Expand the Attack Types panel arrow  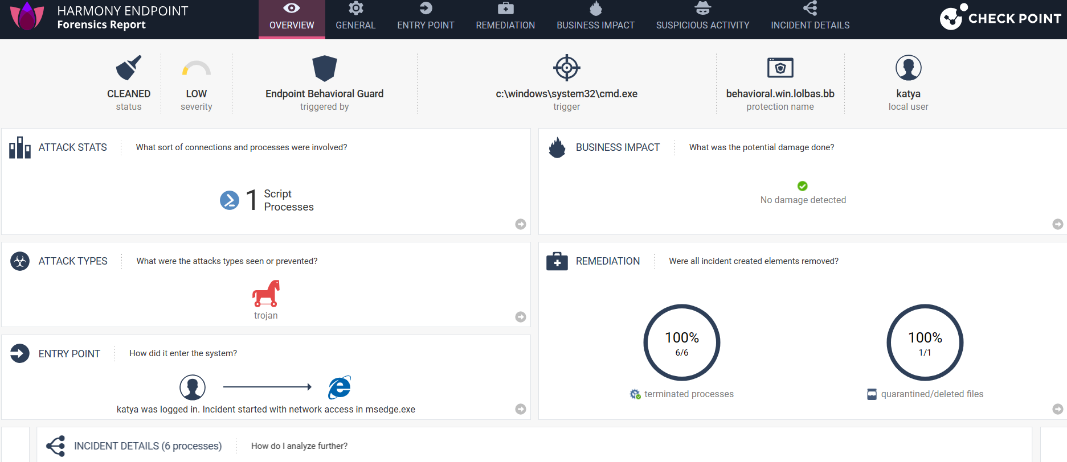pos(521,317)
